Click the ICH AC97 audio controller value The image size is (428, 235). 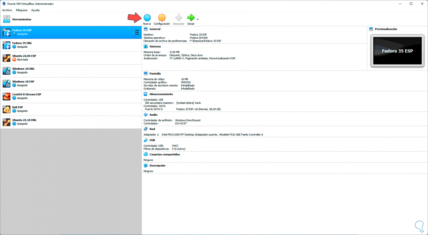pyautogui.click(x=181, y=124)
